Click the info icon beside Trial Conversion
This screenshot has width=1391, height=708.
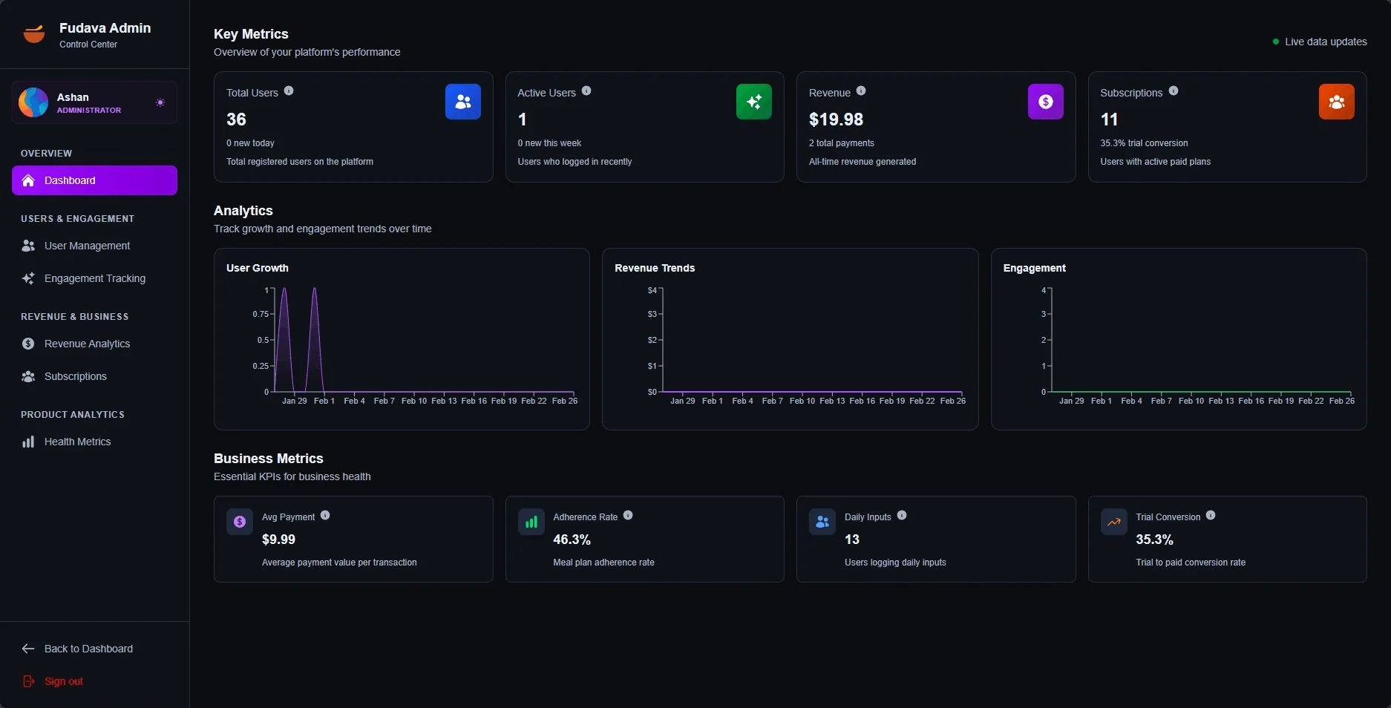click(1211, 516)
